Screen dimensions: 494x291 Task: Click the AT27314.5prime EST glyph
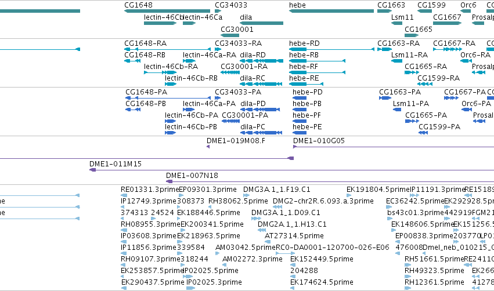268,242
